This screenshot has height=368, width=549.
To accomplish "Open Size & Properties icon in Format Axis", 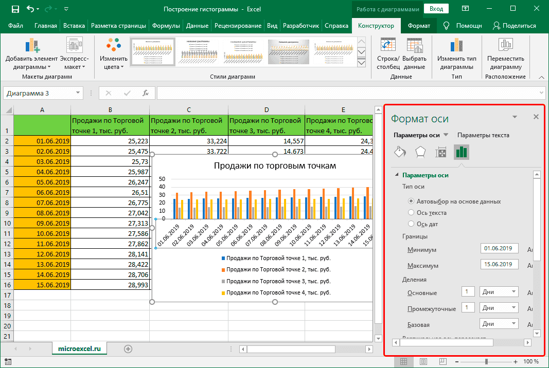I will pyautogui.click(x=441, y=152).
